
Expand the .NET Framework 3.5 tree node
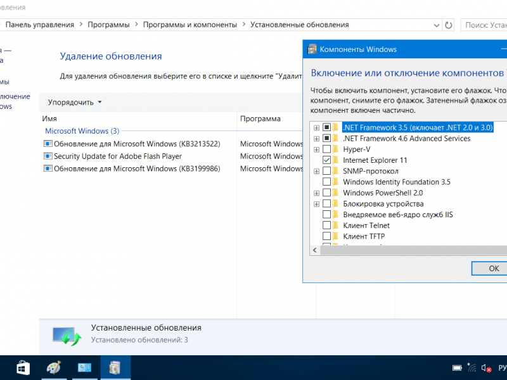[316, 128]
